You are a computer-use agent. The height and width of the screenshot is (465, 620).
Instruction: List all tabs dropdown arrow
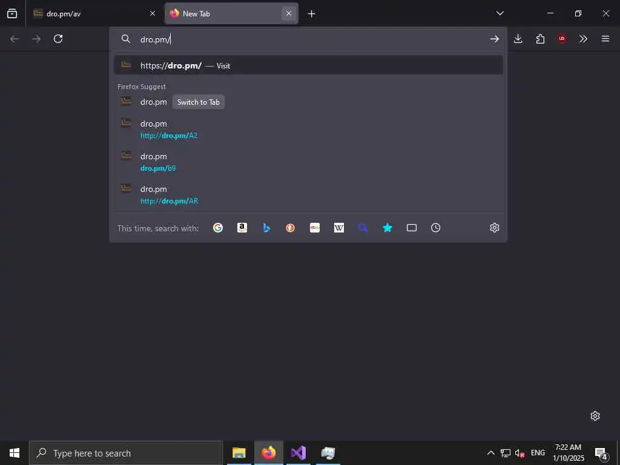(500, 13)
